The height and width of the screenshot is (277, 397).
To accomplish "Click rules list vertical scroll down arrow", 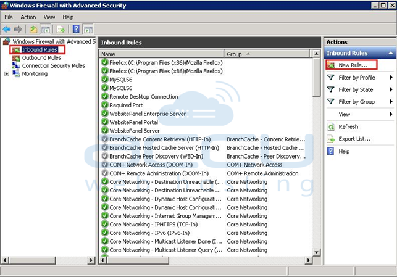I will coord(316,252).
